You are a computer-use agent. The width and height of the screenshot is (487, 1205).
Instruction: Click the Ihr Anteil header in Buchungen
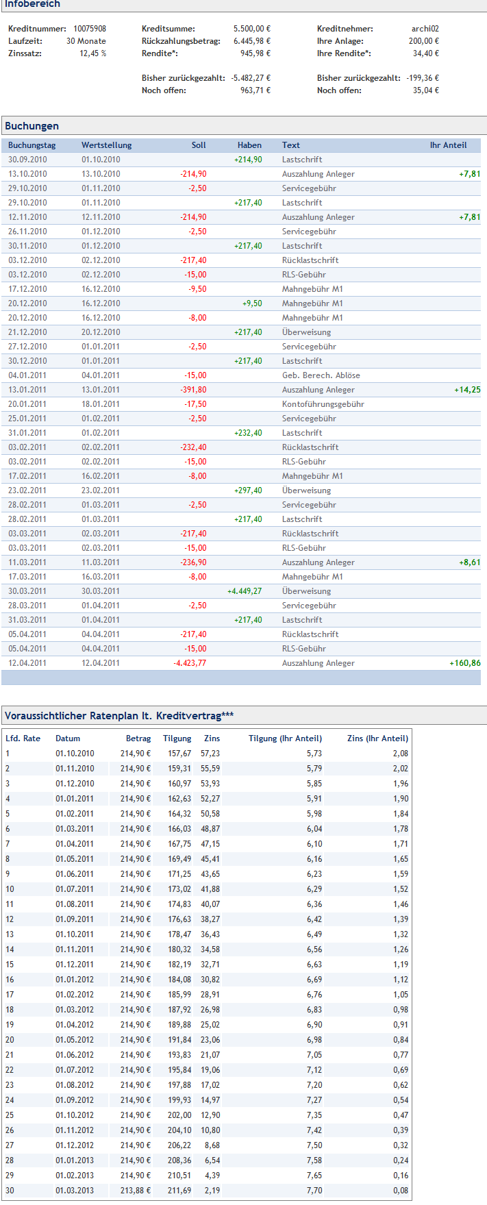pos(448,145)
